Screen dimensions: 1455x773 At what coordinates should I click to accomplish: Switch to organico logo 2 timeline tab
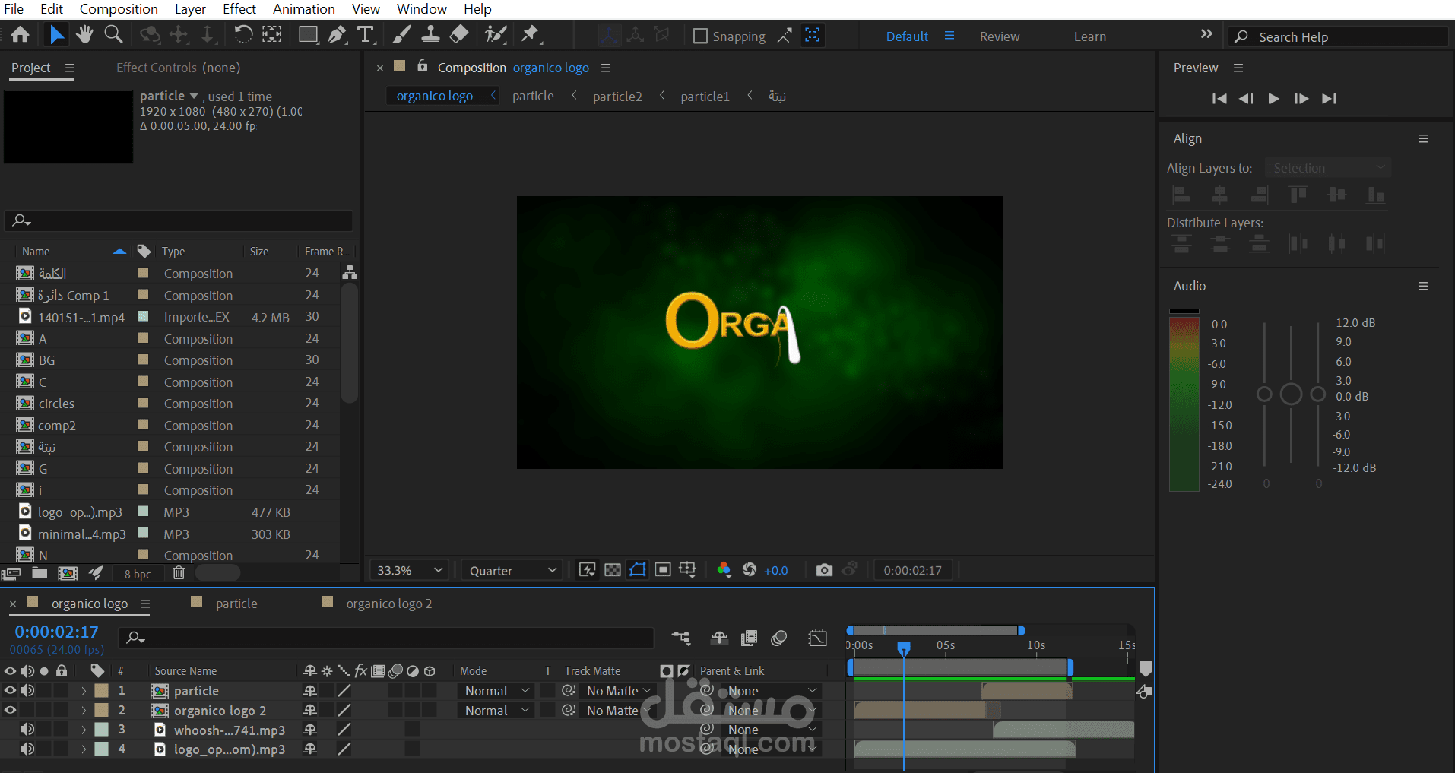coord(388,604)
